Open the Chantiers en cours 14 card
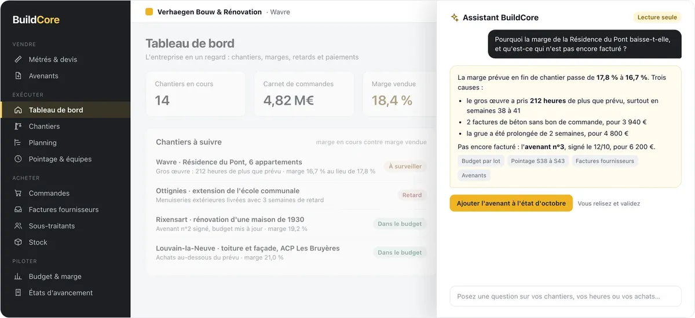The image size is (695, 318). (x=196, y=94)
